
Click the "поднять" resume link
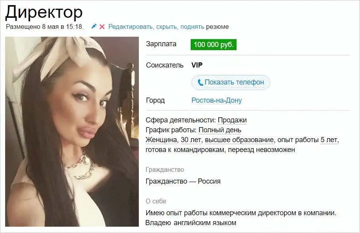tap(192, 27)
